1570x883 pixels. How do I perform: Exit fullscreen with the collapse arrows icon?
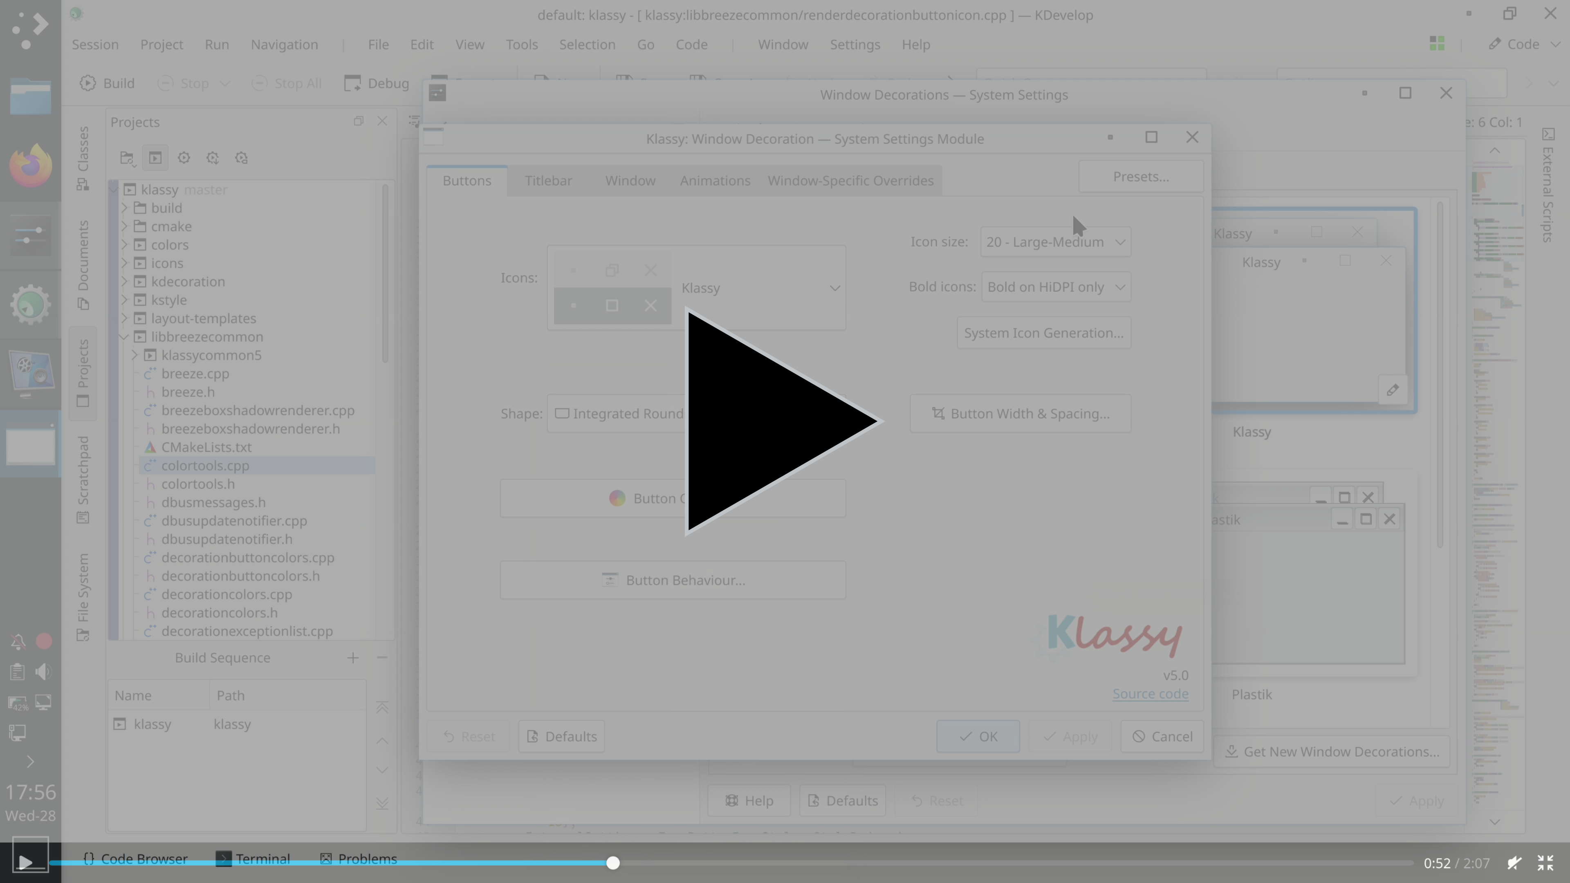1545,863
